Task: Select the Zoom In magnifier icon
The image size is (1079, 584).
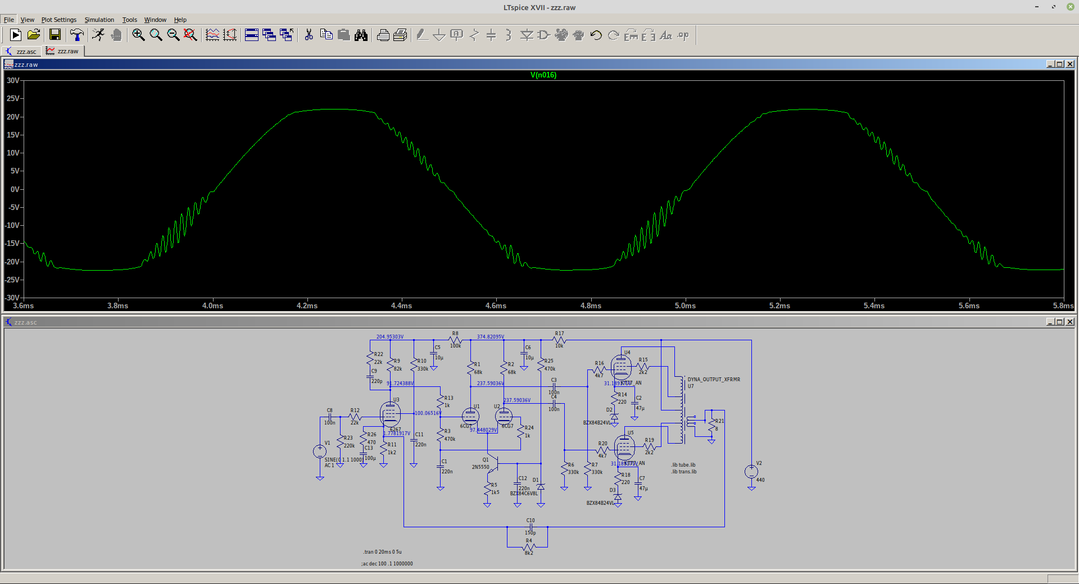Action: [138, 35]
